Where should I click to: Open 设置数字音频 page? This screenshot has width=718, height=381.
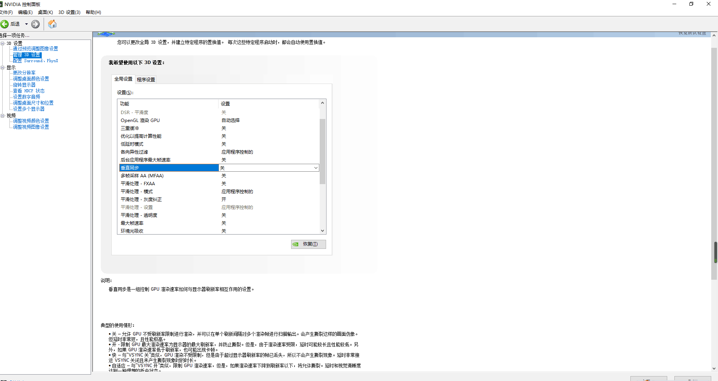tap(26, 97)
